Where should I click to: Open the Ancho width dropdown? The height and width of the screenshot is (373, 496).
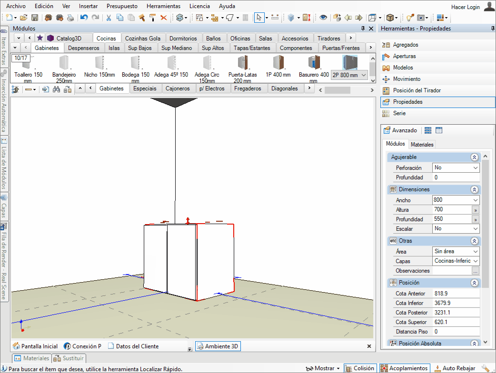476,200
